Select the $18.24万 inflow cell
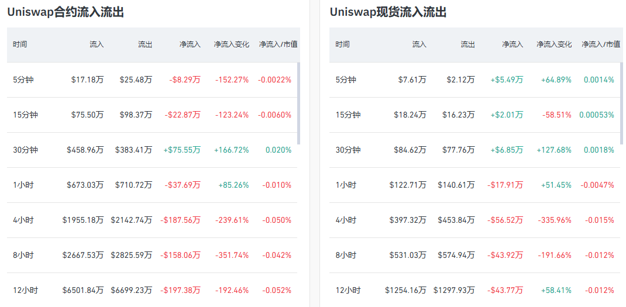Image resolution: width=626 pixels, height=307 pixels. click(x=410, y=115)
